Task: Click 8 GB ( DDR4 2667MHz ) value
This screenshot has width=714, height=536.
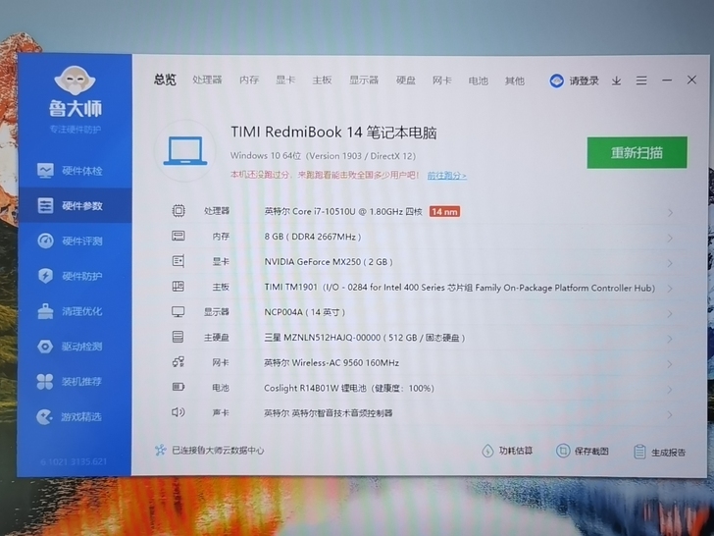Action: [x=313, y=237]
